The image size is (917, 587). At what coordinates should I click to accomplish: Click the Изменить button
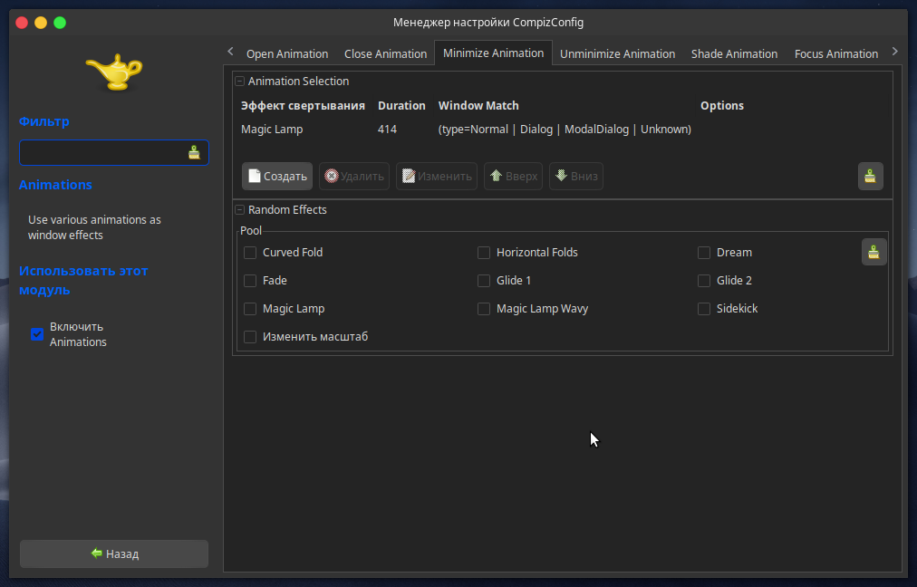437,176
